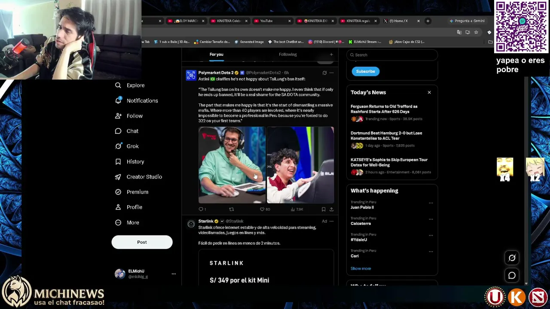Open History bookmark item in sidebar

click(130, 161)
